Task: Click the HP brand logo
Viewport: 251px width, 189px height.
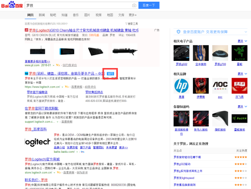Action: point(182,86)
